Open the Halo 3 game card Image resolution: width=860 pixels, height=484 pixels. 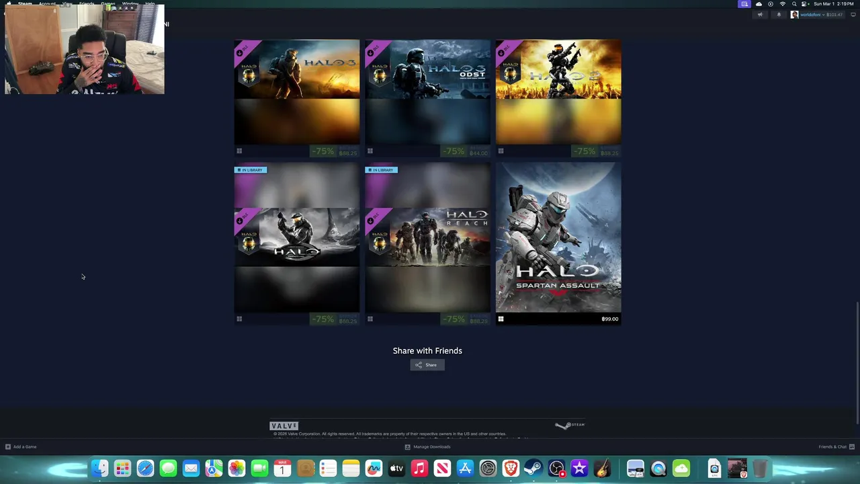click(x=296, y=98)
